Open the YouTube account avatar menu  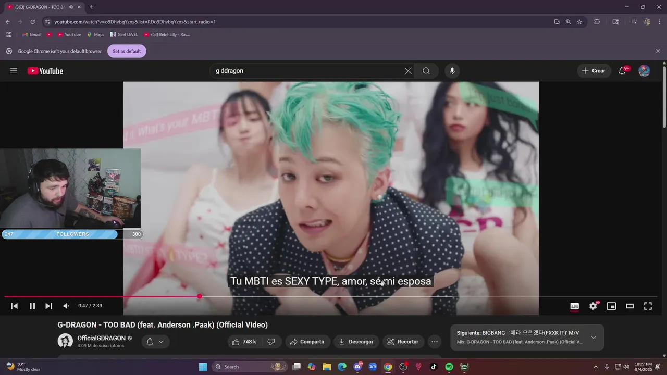644,71
